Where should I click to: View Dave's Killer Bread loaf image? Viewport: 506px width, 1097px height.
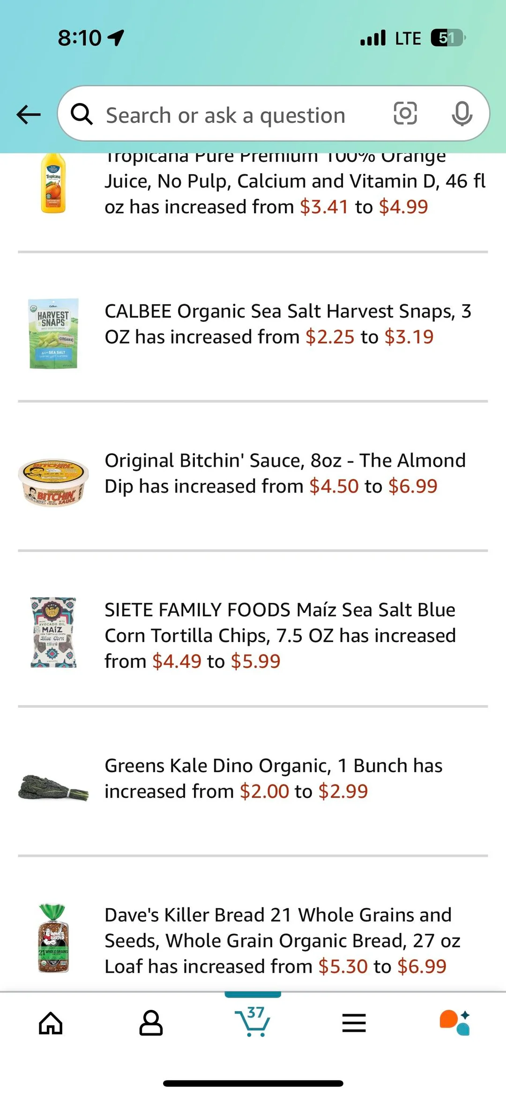click(53, 939)
